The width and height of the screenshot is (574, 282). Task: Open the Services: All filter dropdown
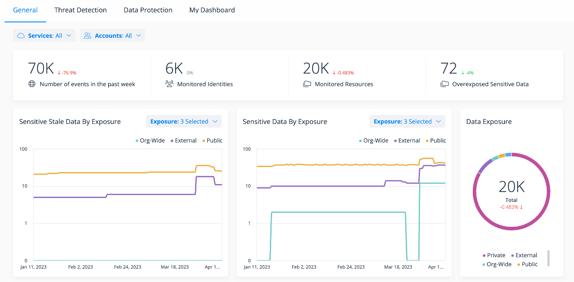click(44, 35)
